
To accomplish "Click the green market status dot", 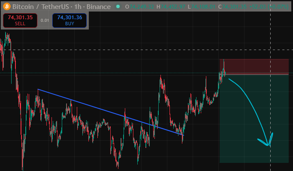I will [118, 6].
